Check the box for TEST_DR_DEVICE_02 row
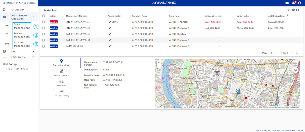Screen dimensions: 305x132 coord(44,22)
